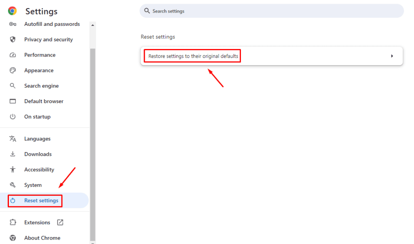Click the Reset settings circular arrow icon

pos(13,201)
